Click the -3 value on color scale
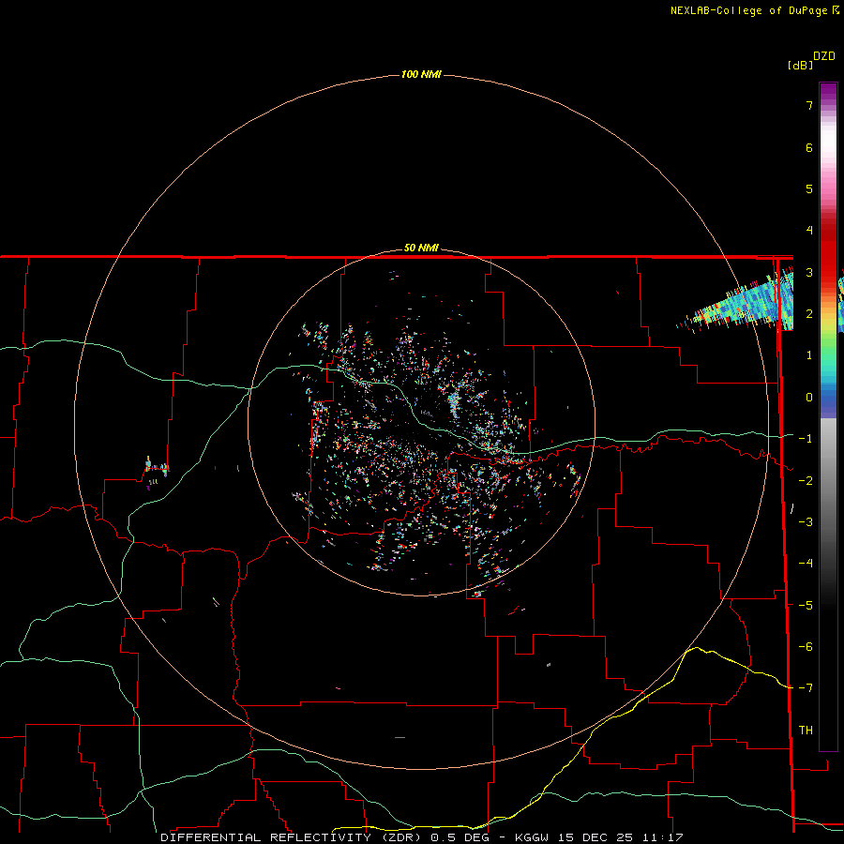844x844 pixels. pyautogui.click(x=806, y=522)
